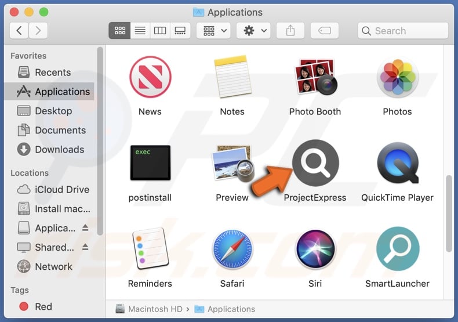Viewport: 458px width, 322px height.
Task: Open the group-by dropdown
Action: pos(213,30)
